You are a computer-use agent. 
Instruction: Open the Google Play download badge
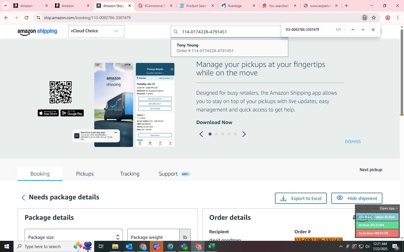tap(72, 113)
